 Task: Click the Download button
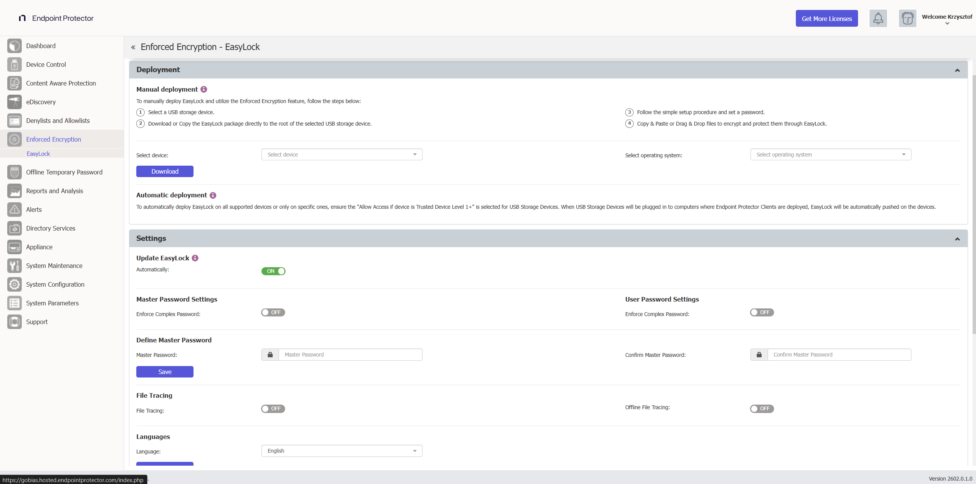(x=165, y=171)
